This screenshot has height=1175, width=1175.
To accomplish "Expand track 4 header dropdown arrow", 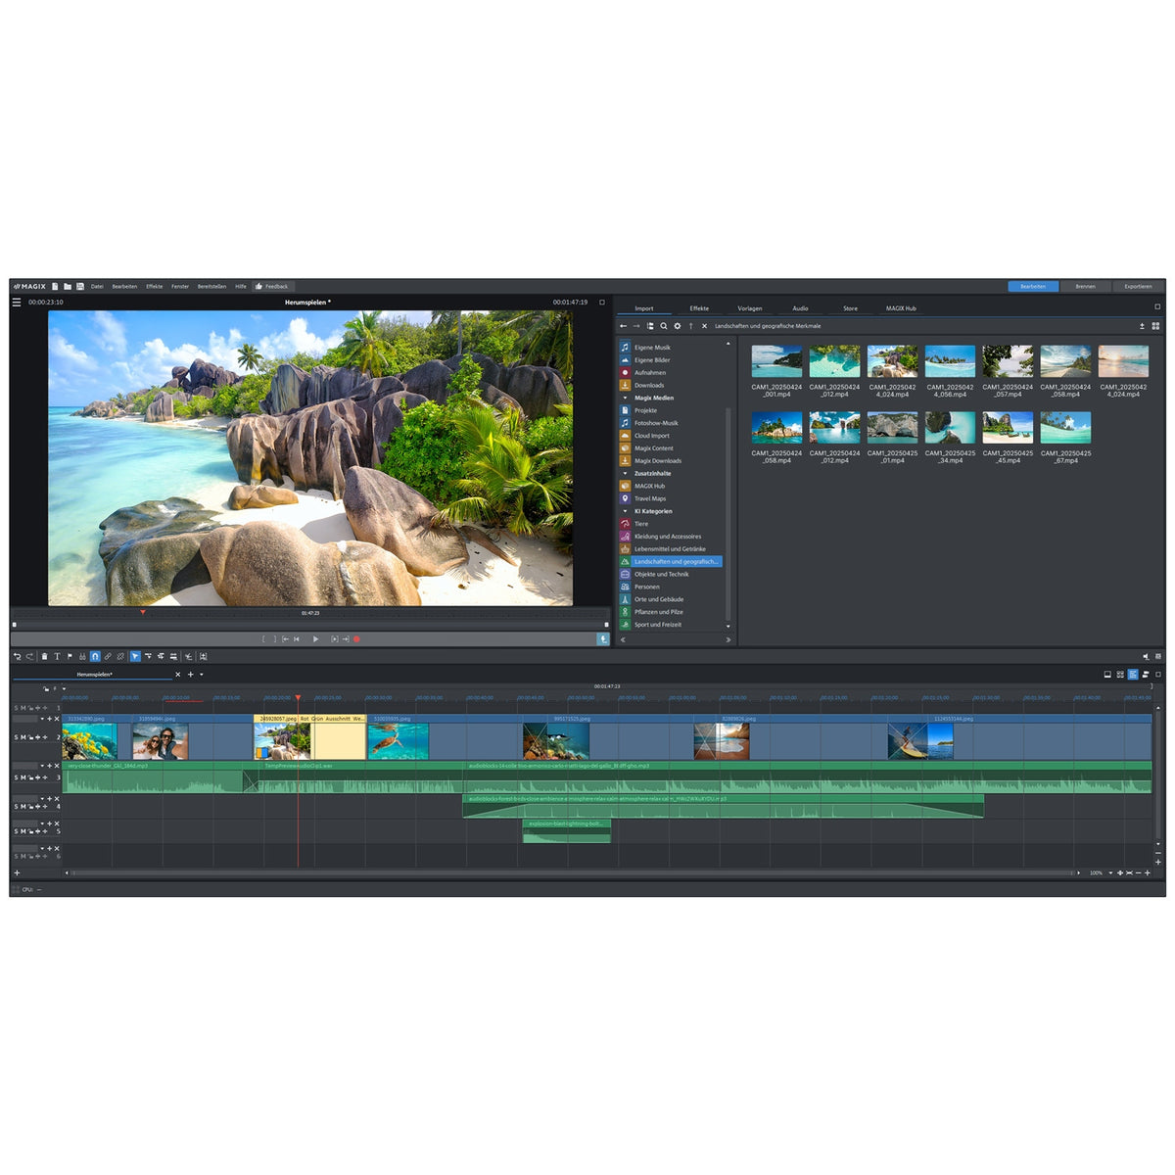I will click(x=42, y=799).
